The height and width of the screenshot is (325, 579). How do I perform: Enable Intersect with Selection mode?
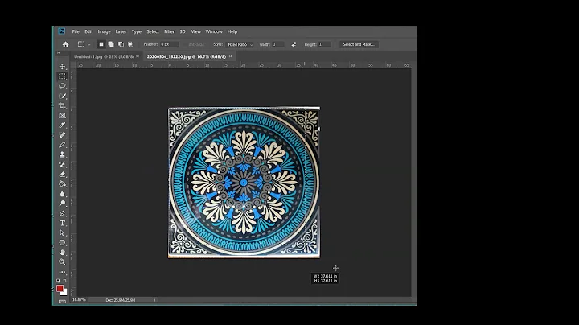point(130,44)
